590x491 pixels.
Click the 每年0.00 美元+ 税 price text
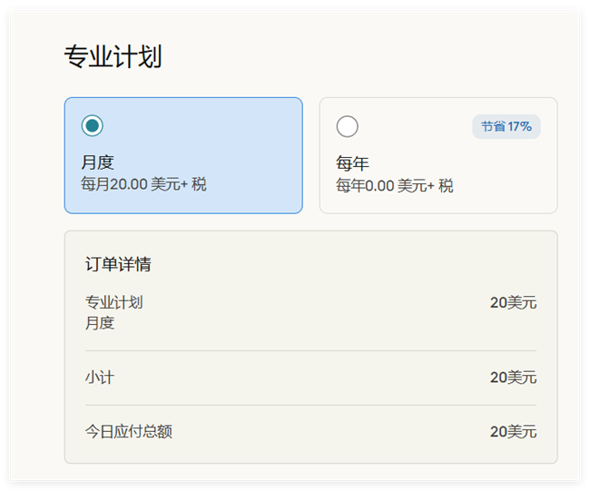pos(394,186)
